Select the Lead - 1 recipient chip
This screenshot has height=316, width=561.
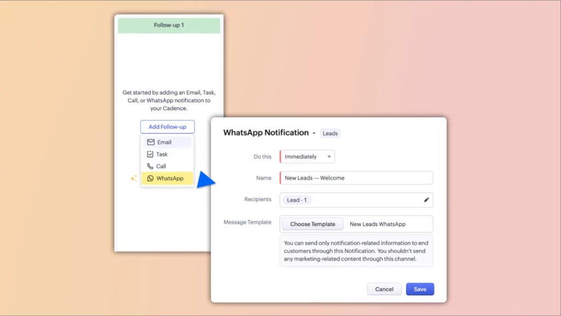(x=296, y=200)
